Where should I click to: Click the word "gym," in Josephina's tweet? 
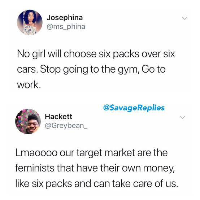pos(128,70)
